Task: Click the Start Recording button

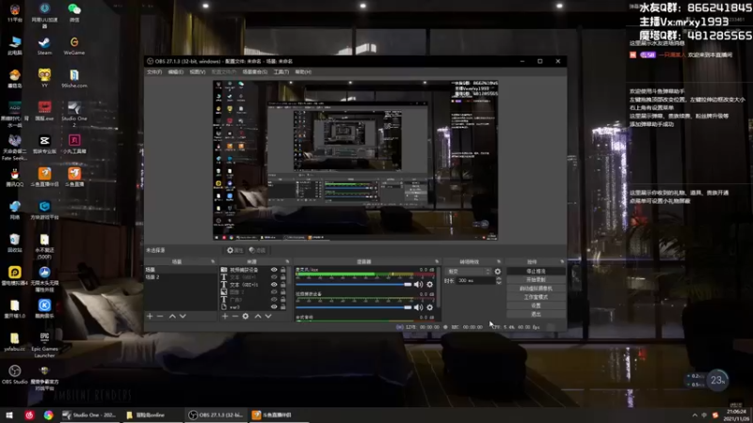Action: [x=536, y=280]
